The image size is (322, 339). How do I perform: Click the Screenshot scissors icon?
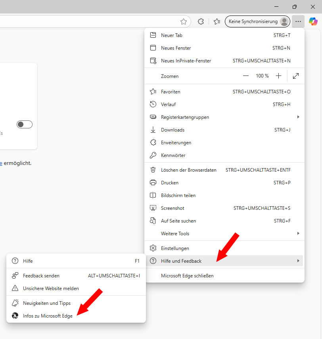153,208
